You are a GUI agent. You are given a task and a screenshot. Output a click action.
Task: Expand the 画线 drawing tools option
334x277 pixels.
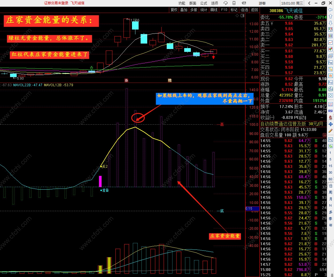pyautogui.click(x=214, y=10)
